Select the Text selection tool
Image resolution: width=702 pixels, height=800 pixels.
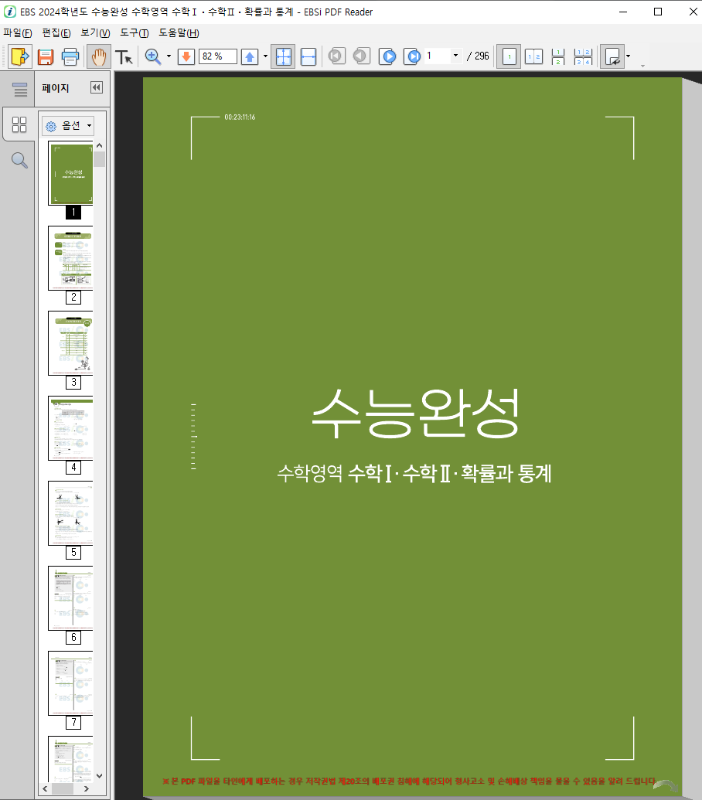pos(124,56)
